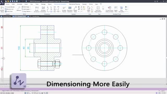The height and width of the screenshot is (94, 167).
Task: Switch to the sample.dwg document tab
Action: pyautogui.click(x=33, y=16)
